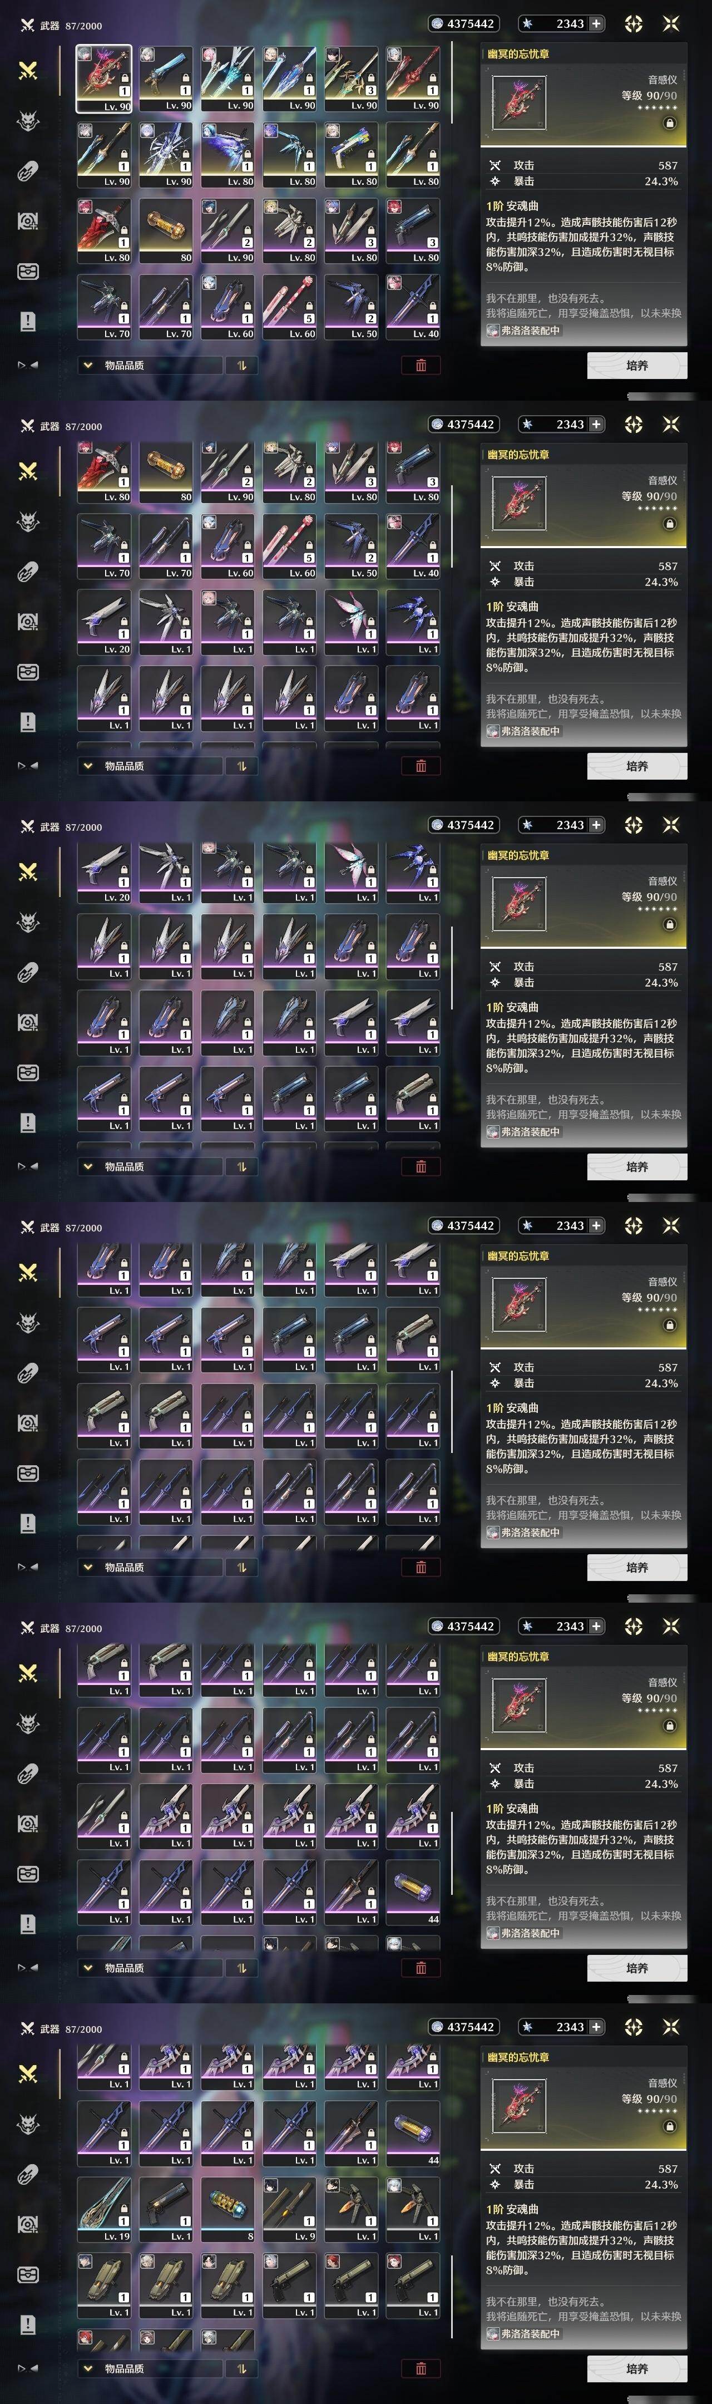712x2404 pixels.
Task: Select the echoes tab icon in topmost panel
Action: pyautogui.click(x=28, y=120)
